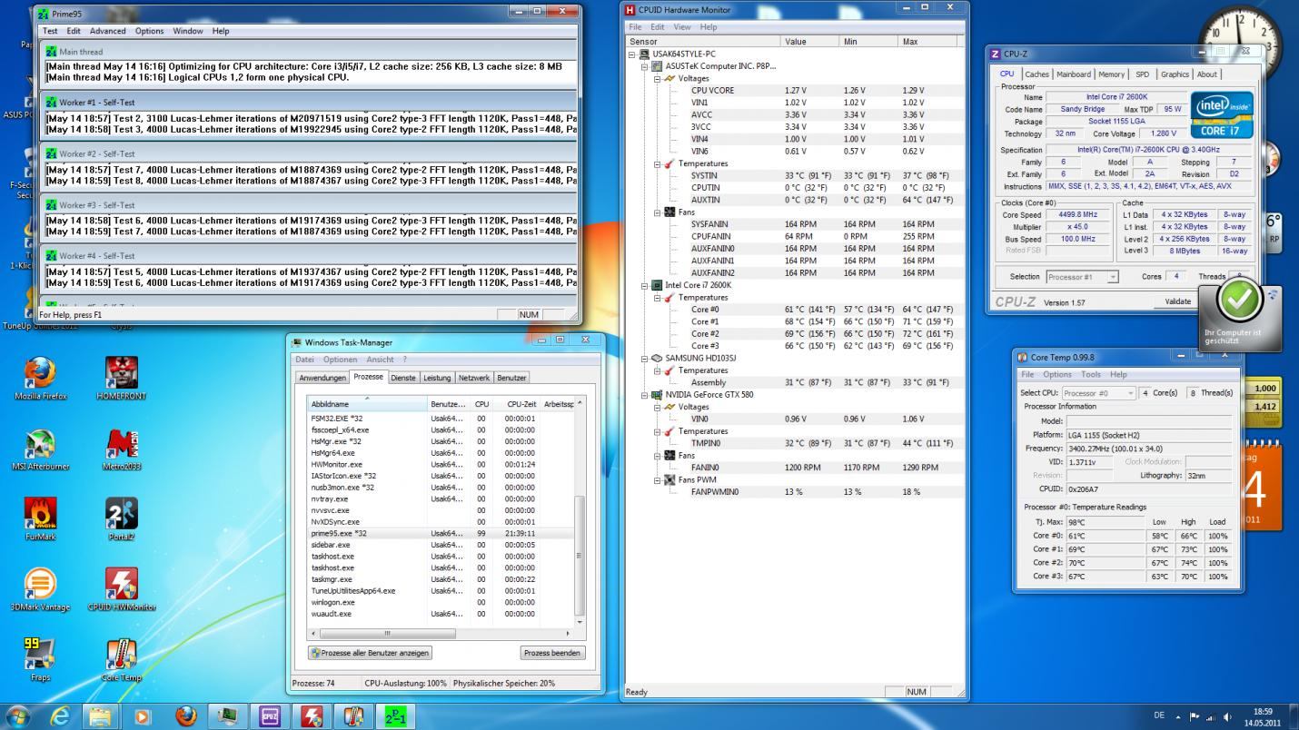1299x730 pixels.
Task: Collapse USAK64STYLE-PC node in HWMonitor
Action: 633,54
